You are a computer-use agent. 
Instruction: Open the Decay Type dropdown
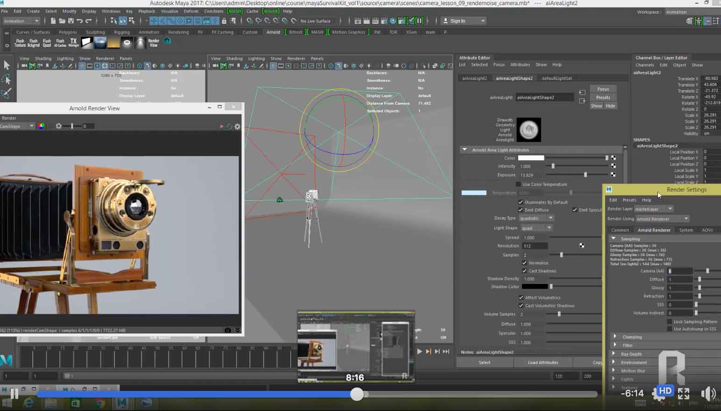click(x=536, y=218)
